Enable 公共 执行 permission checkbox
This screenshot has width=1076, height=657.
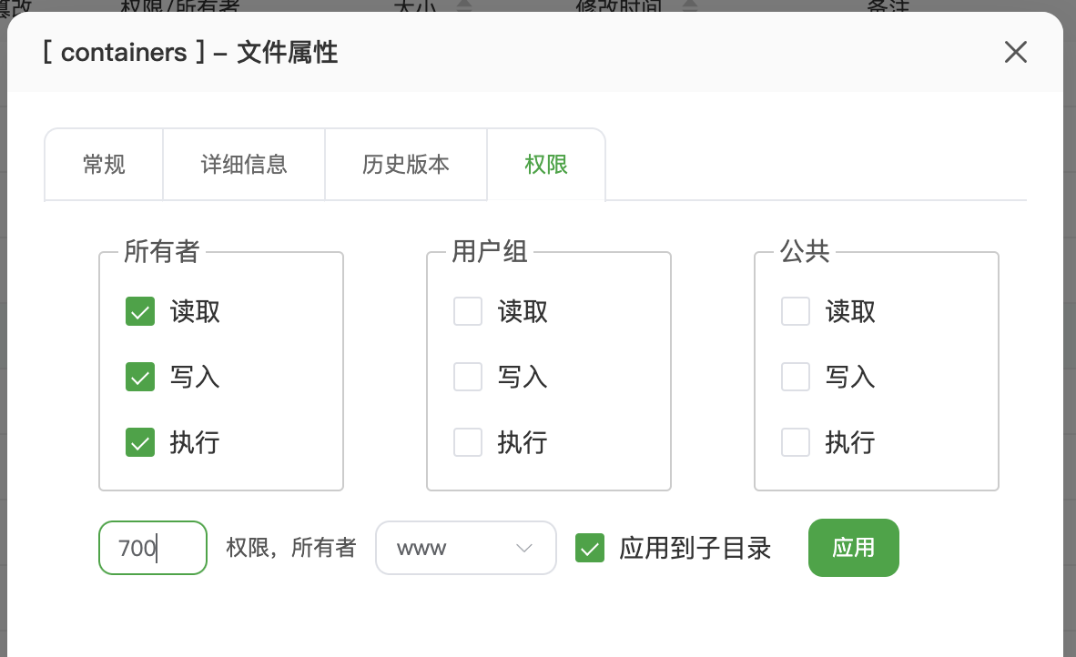[x=796, y=443]
